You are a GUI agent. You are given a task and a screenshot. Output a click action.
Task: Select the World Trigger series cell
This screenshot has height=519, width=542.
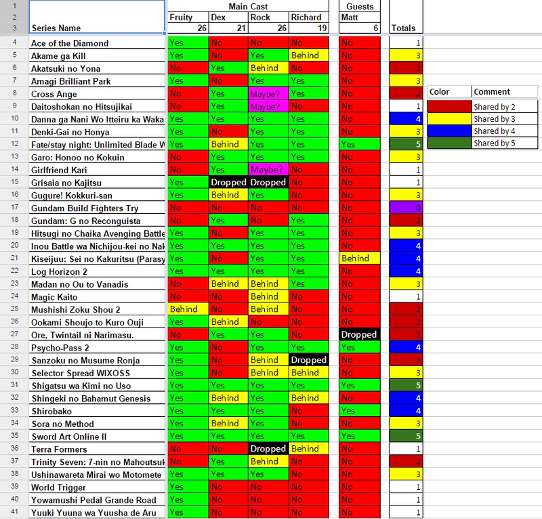point(97,487)
